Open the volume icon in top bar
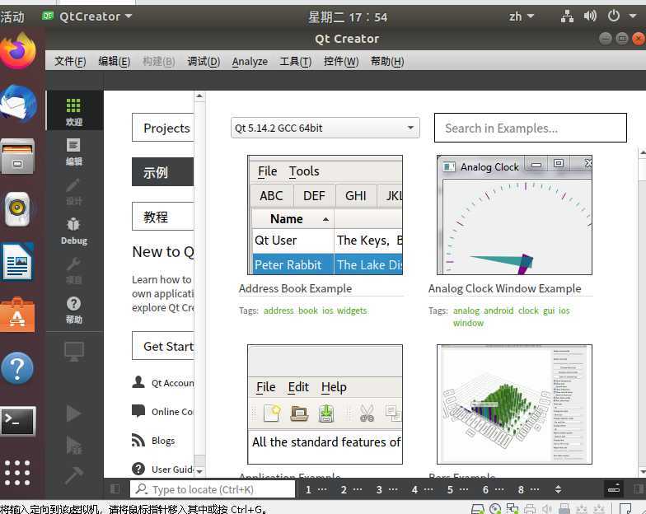The height and width of the screenshot is (514, 646). (x=590, y=16)
